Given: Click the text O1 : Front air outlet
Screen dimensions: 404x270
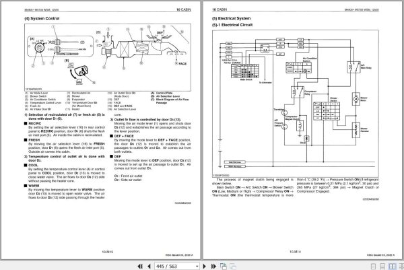Looking at the screenshot, I should click(x=128, y=176).
